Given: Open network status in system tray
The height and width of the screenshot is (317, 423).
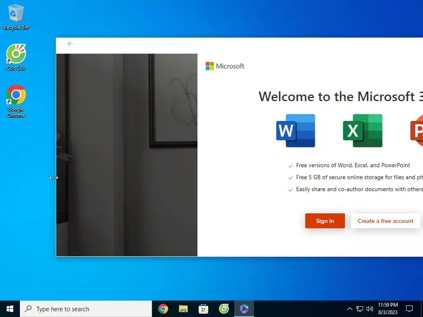Looking at the screenshot, I should pos(360,309).
